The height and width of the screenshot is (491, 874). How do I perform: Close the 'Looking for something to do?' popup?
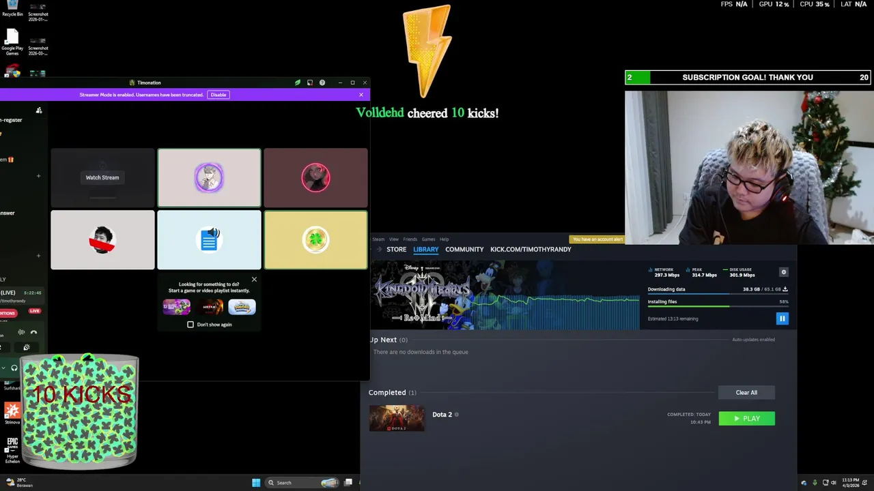(x=254, y=279)
